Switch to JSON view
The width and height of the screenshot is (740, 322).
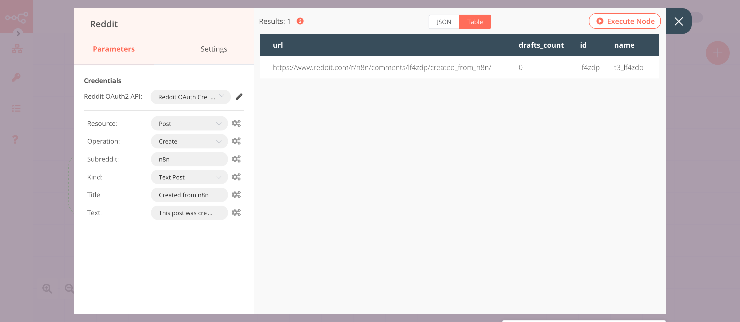pyautogui.click(x=443, y=22)
